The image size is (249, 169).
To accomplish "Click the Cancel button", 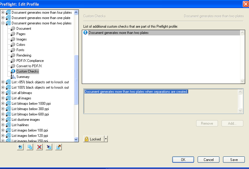I will [208, 160].
